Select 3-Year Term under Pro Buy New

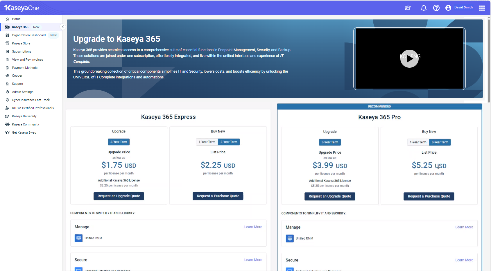click(440, 142)
